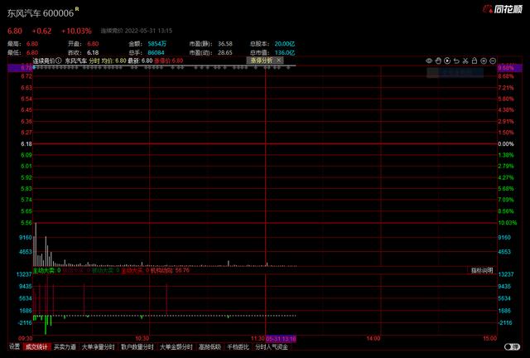Zoom out using the circled minus icon
The width and height of the screenshot is (530, 358).
[x=493, y=60]
